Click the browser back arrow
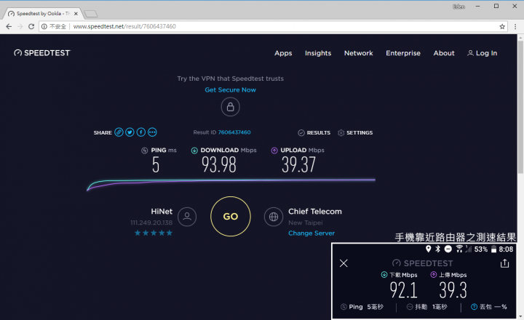This screenshot has width=524, height=320. click(9, 26)
